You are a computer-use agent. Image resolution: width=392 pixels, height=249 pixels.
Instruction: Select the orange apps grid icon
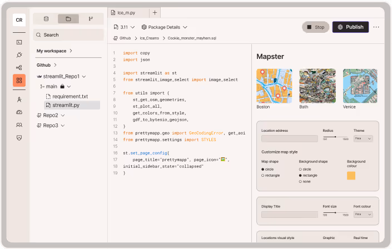coord(19,80)
